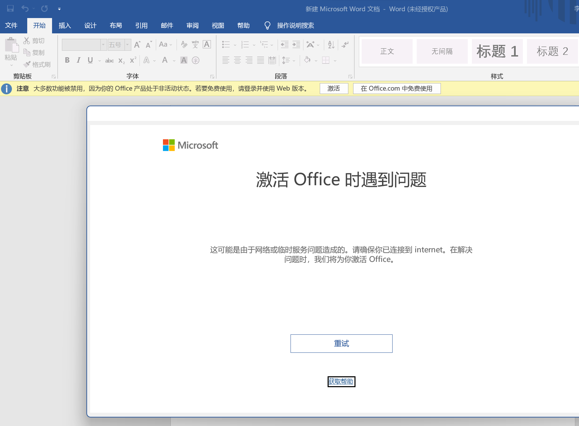The image size is (579, 426).
Task: Click the Asian layout icon
Action: (310, 44)
